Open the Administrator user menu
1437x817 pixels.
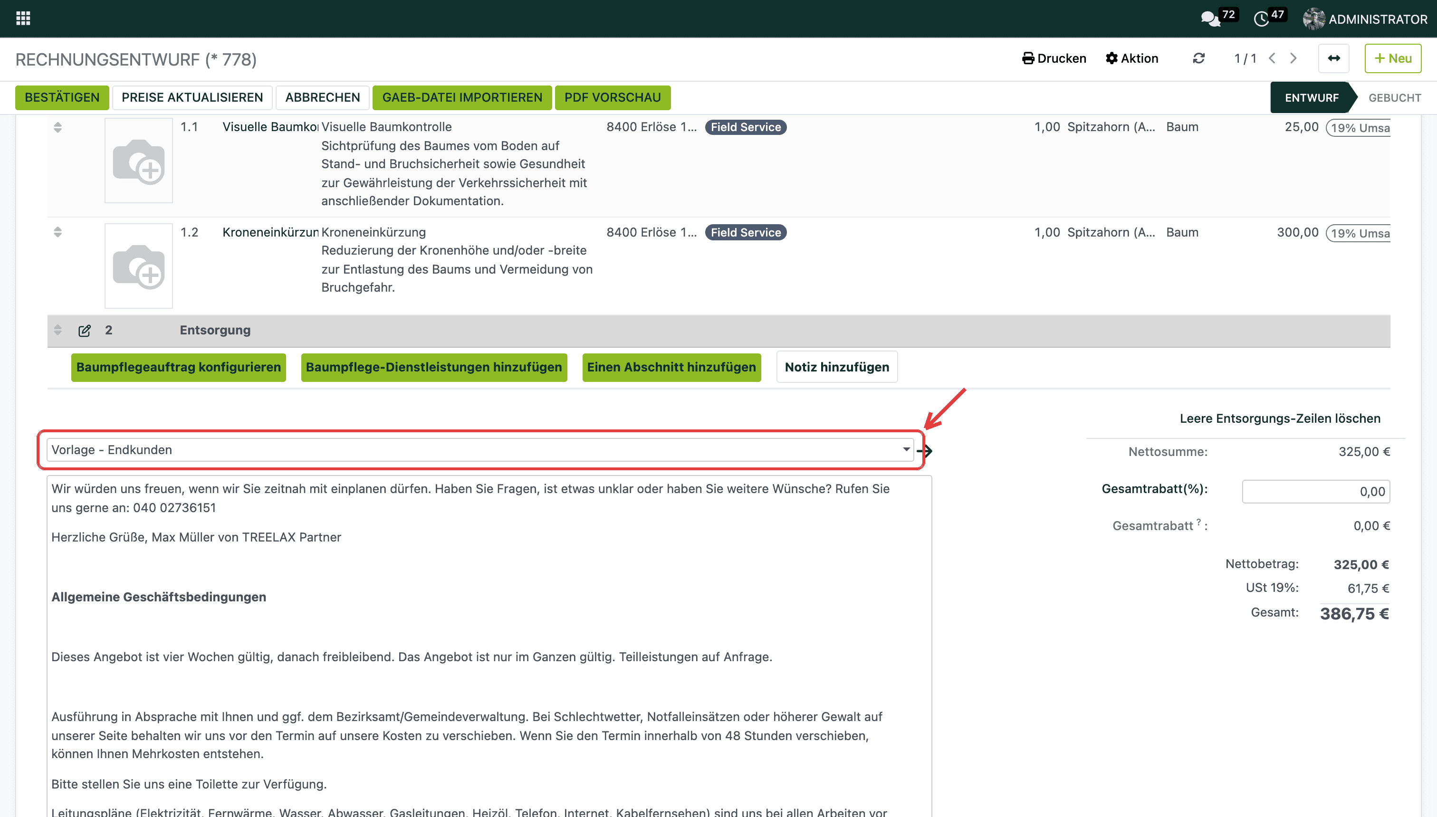[x=1365, y=19]
